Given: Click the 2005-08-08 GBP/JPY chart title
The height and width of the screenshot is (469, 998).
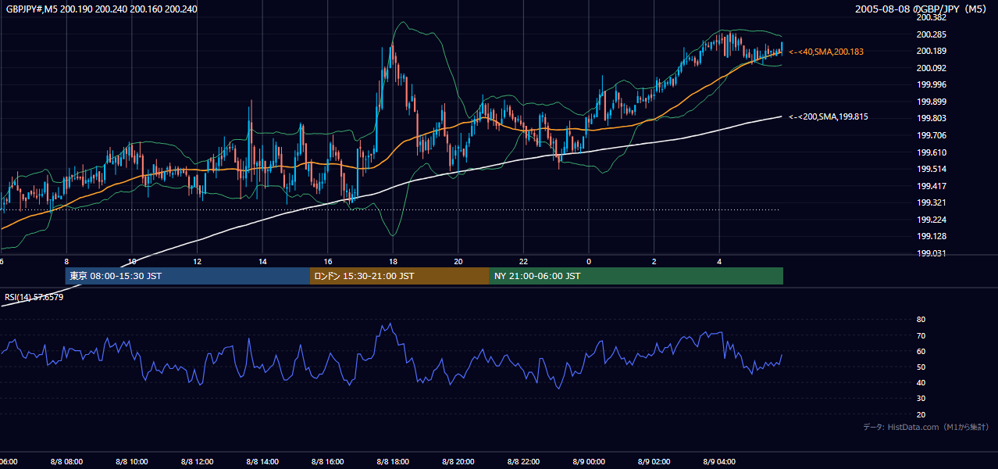Looking at the screenshot, I should 922,9.
